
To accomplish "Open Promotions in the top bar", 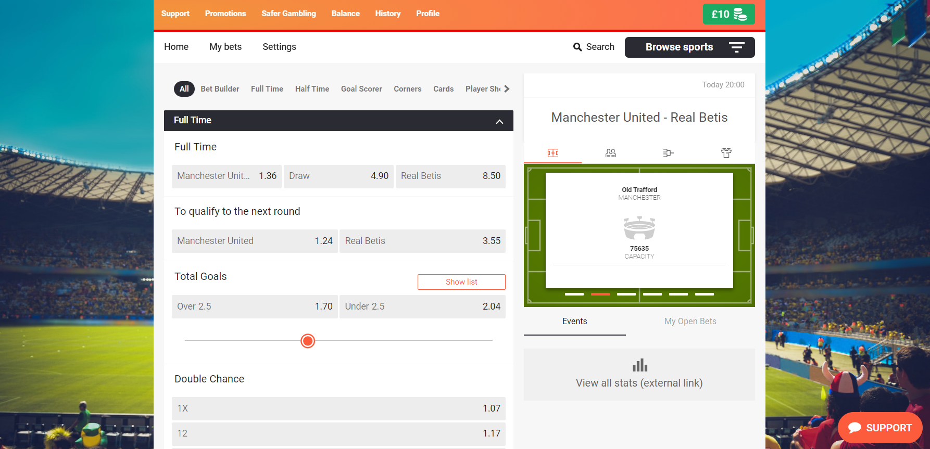I will click(x=225, y=14).
